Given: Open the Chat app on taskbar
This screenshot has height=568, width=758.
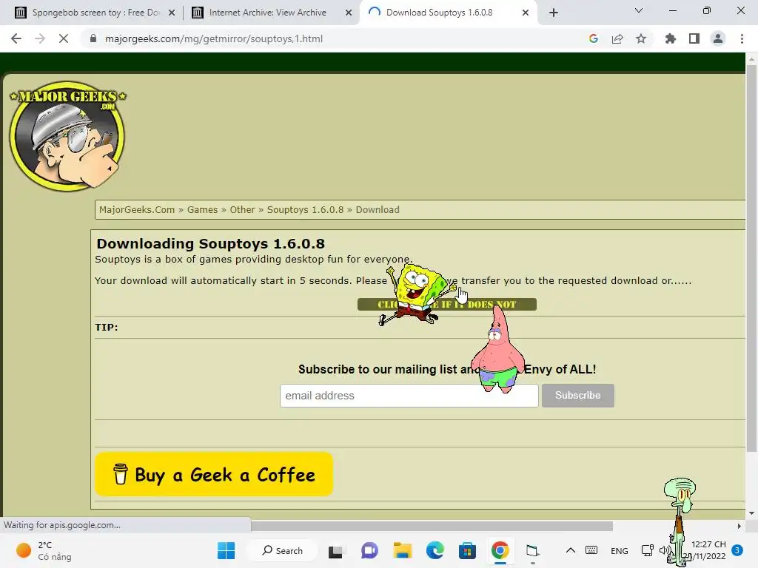Looking at the screenshot, I should (x=369, y=550).
